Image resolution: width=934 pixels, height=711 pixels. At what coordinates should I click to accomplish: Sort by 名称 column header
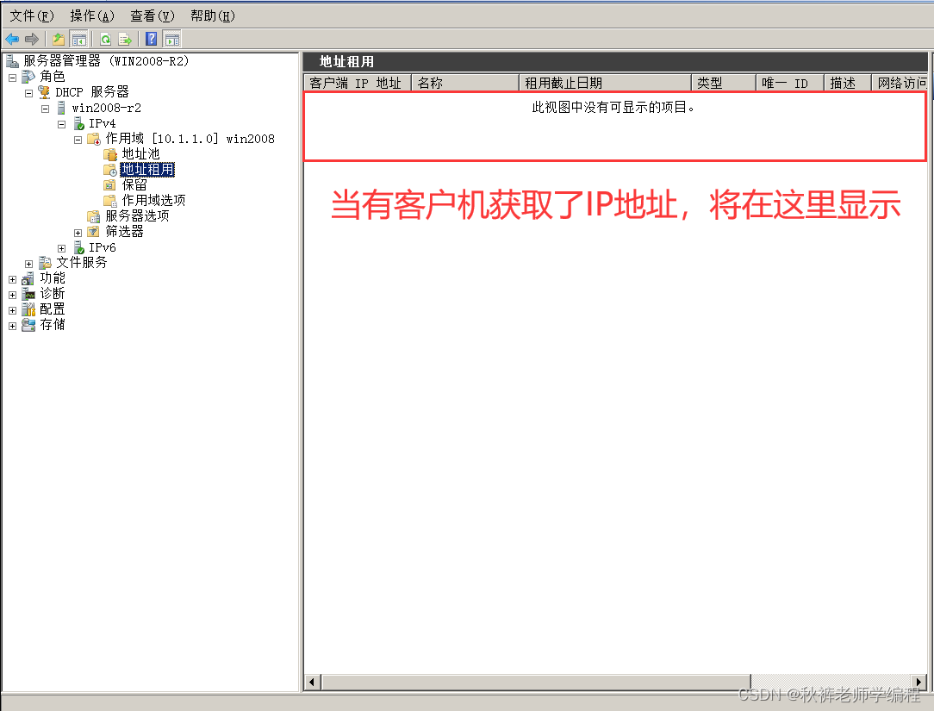tap(465, 83)
